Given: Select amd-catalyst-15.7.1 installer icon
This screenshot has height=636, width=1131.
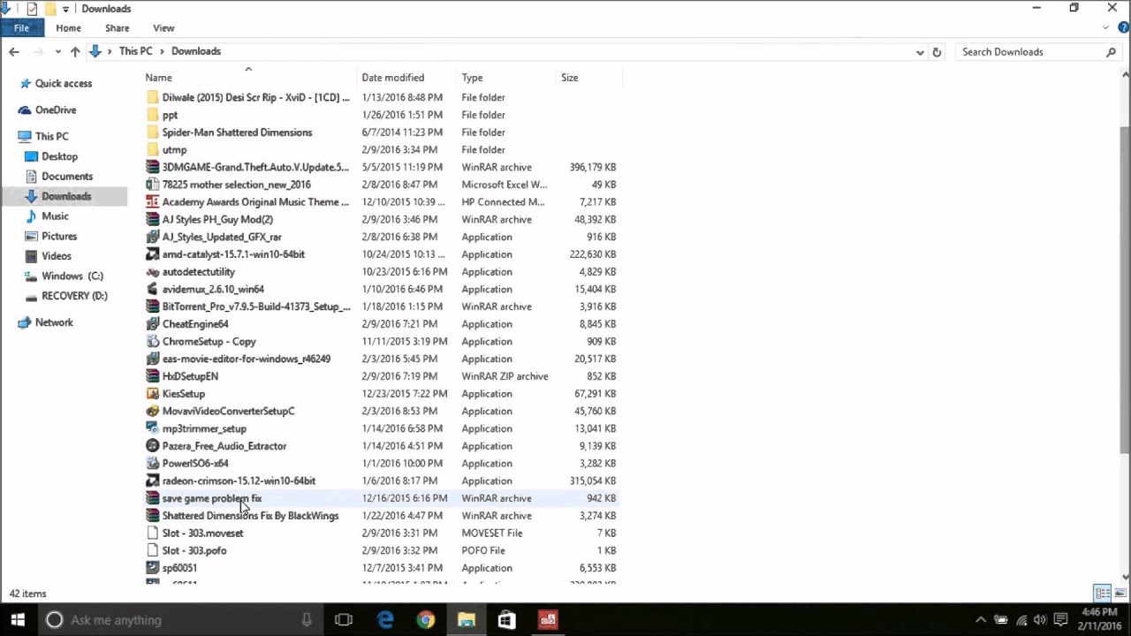Looking at the screenshot, I should click(x=153, y=254).
